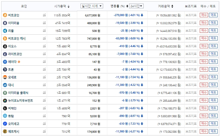Open the chart icon for 이더리움 클래식
The height and width of the screenshot is (136, 220).
[44, 92]
